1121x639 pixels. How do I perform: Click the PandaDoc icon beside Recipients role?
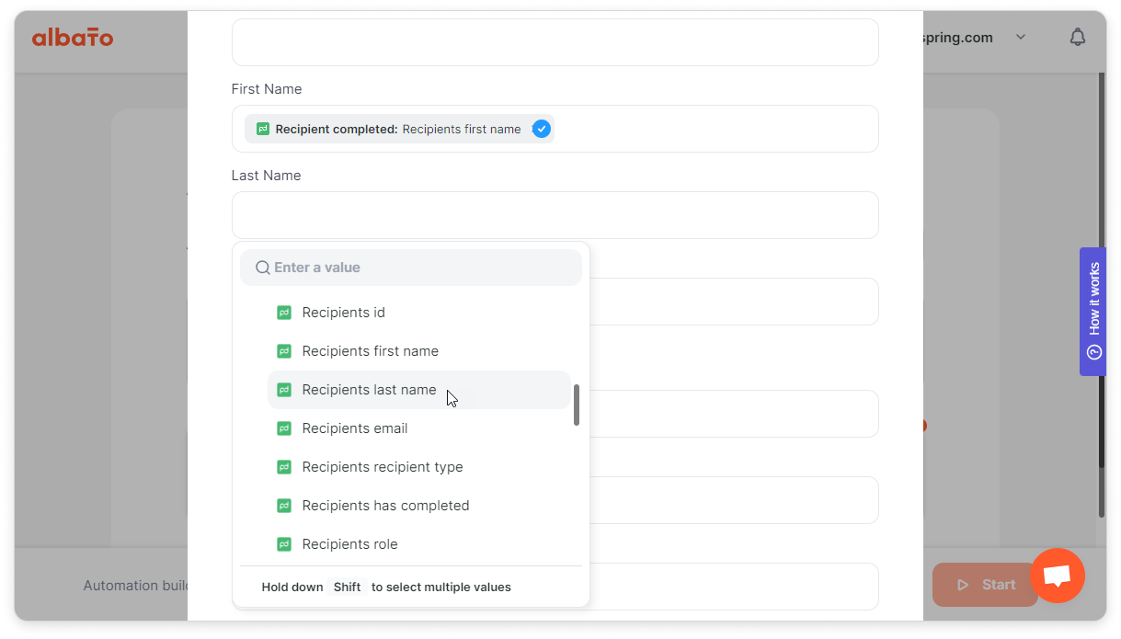284,544
